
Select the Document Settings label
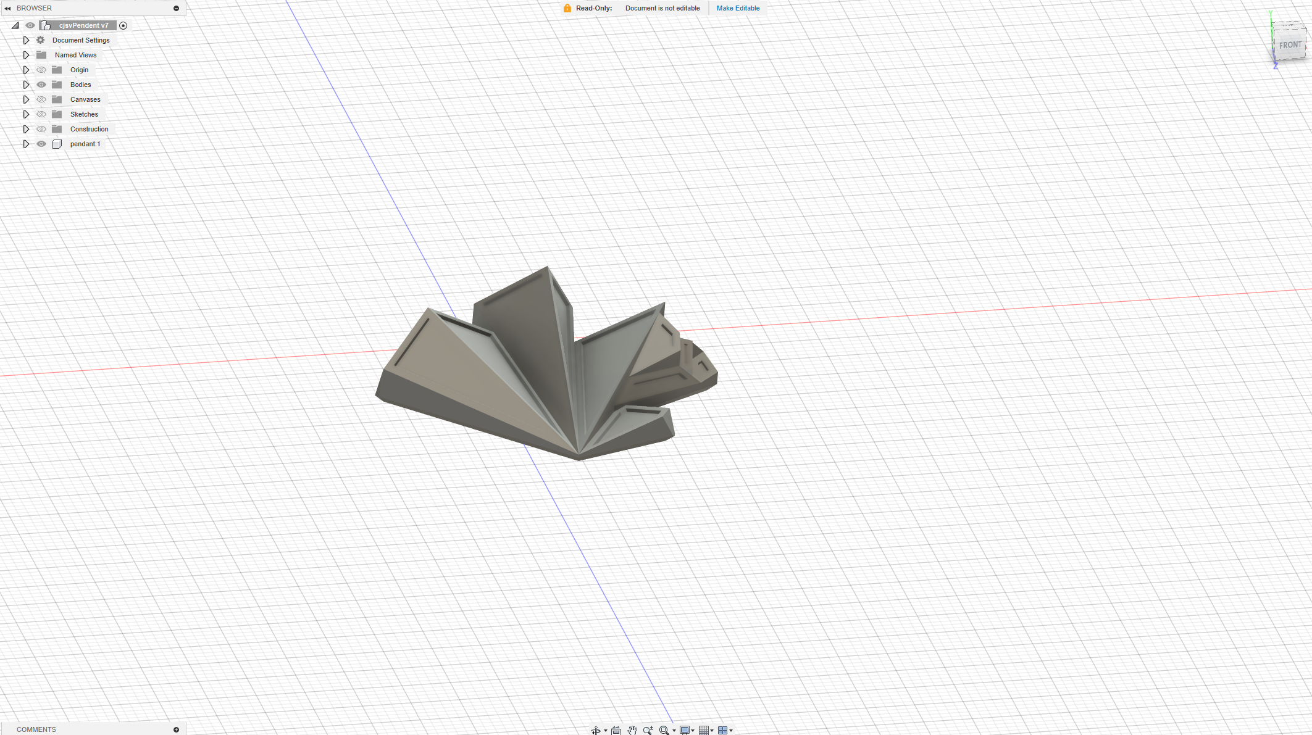click(x=81, y=40)
